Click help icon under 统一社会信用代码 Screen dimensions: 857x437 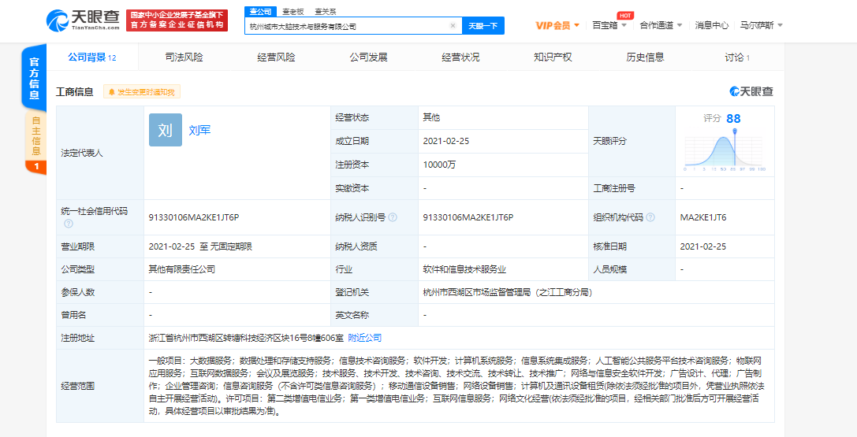(x=69, y=224)
